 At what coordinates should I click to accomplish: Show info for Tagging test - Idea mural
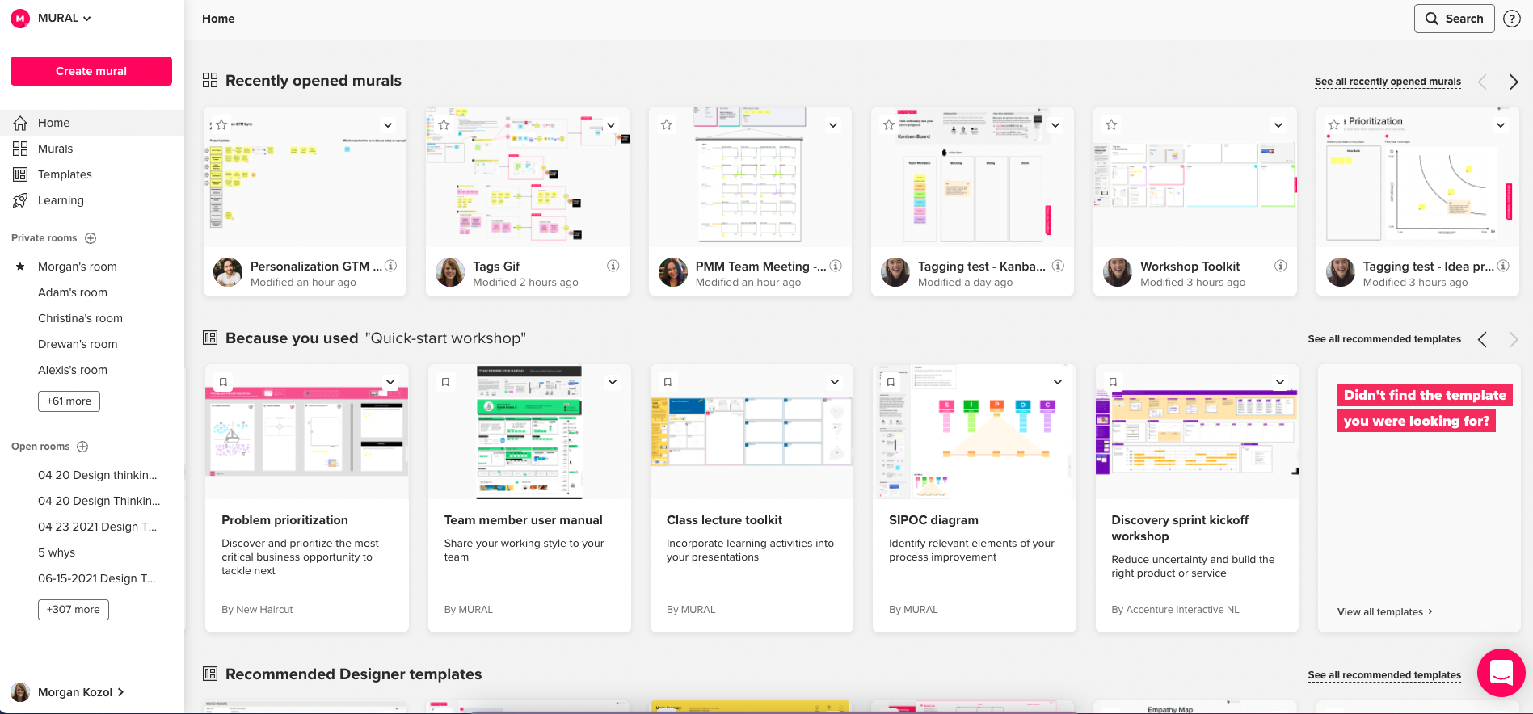click(x=1503, y=266)
